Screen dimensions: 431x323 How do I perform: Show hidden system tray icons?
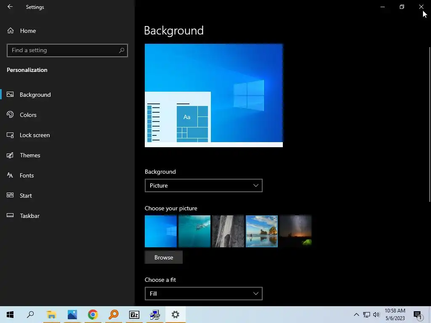356,315
